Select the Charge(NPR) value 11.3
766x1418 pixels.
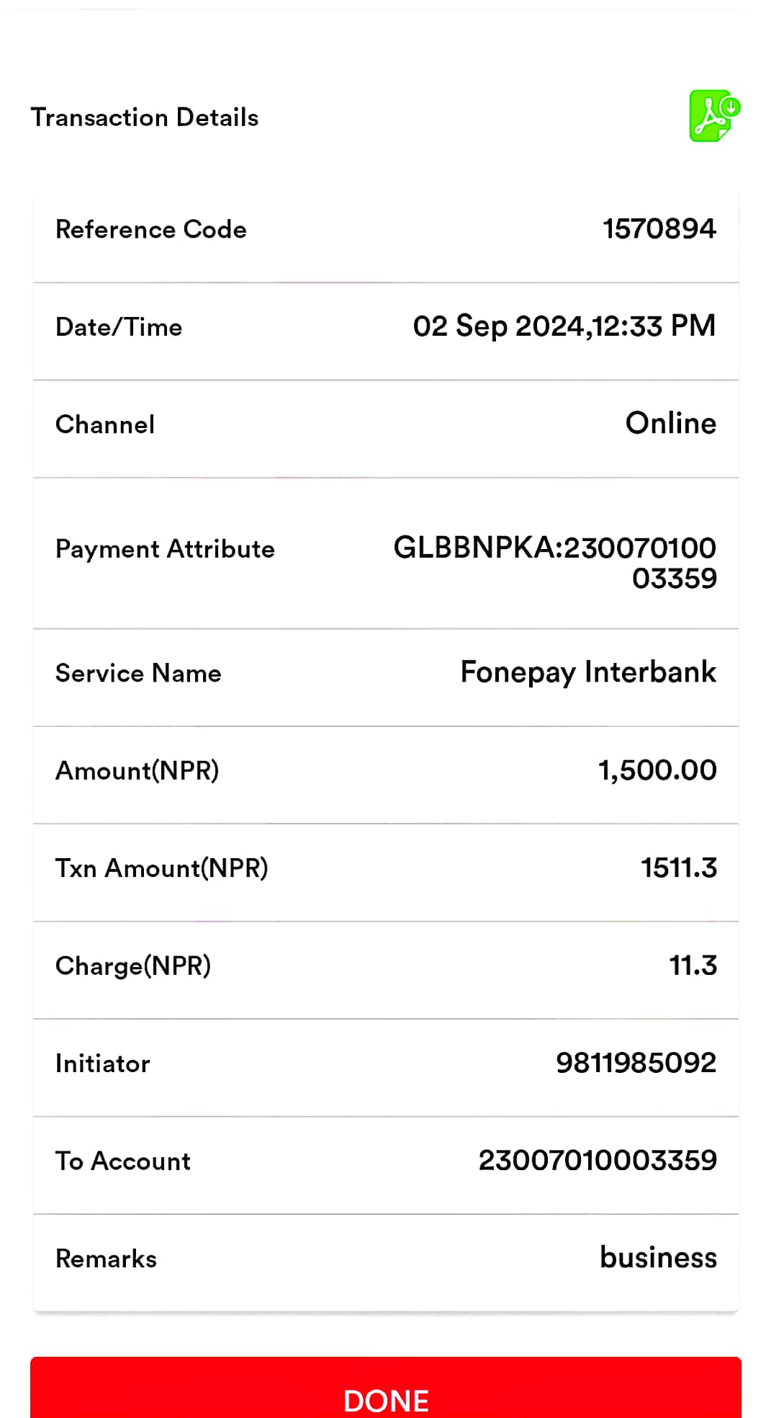[x=693, y=966]
